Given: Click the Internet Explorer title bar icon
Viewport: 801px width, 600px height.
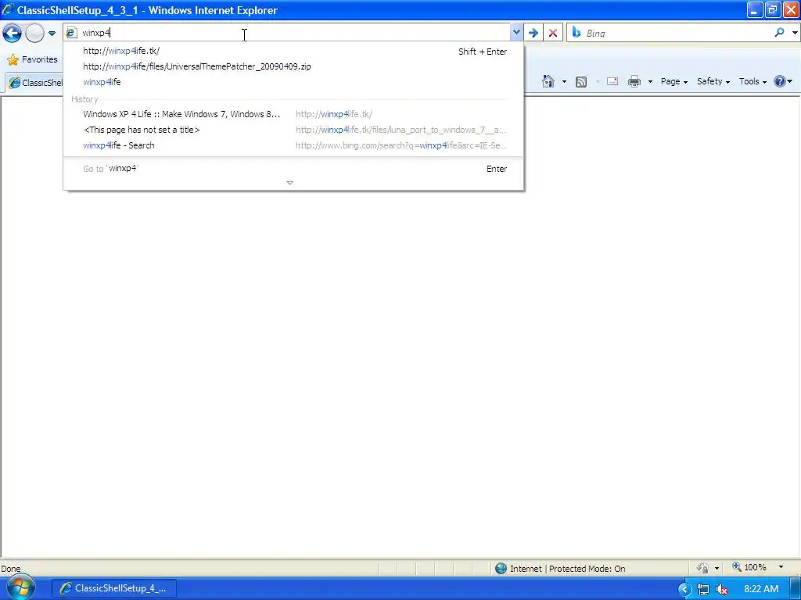Looking at the screenshot, I should pyautogui.click(x=8, y=9).
